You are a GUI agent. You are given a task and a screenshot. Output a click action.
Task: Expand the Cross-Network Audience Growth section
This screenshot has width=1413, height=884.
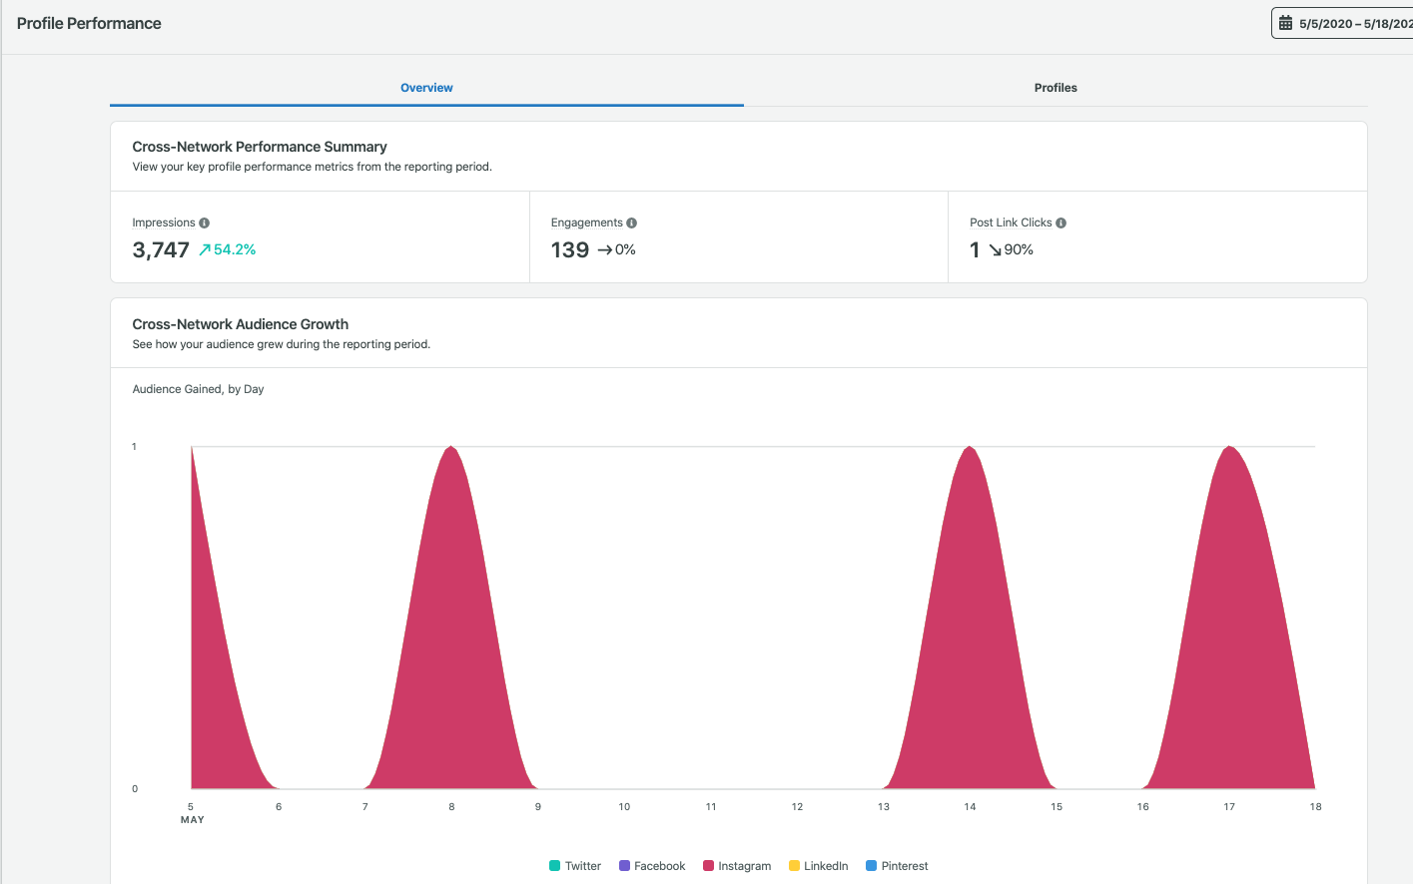pos(240,324)
